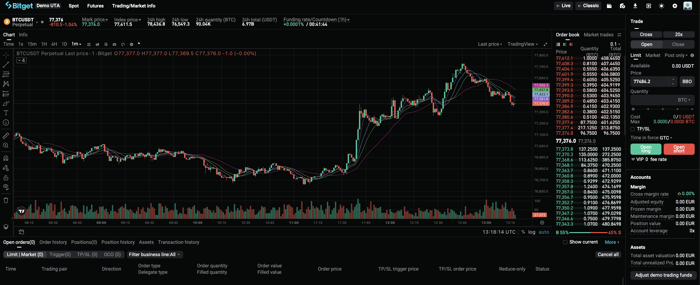The width and height of the screenshot is (700, 285).
Task: Select the XABCD pattern tool
Action: coord(6,84)
